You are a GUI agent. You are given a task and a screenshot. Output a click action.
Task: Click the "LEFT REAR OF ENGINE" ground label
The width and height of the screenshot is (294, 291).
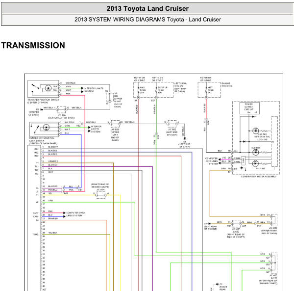tap(210, 228)
